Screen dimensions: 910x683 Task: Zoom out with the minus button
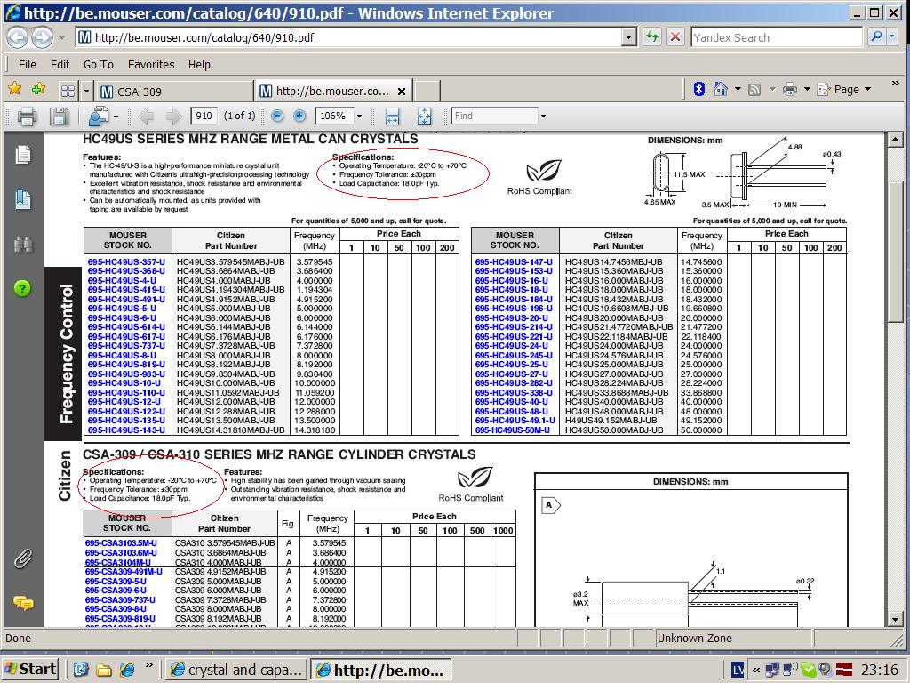click(277, 117)
